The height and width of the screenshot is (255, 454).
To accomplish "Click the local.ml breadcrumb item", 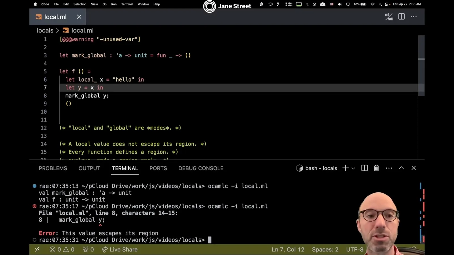I will pos(78,30).
